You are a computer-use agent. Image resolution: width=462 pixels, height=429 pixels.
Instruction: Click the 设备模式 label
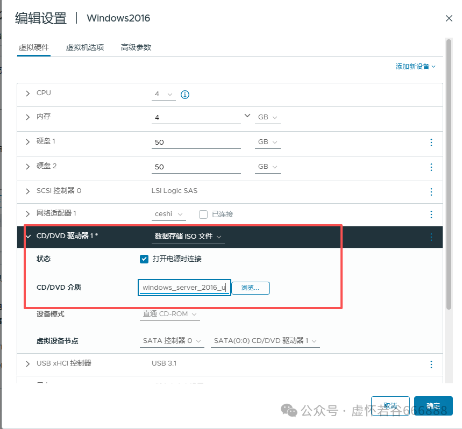[x=50, y=314]
